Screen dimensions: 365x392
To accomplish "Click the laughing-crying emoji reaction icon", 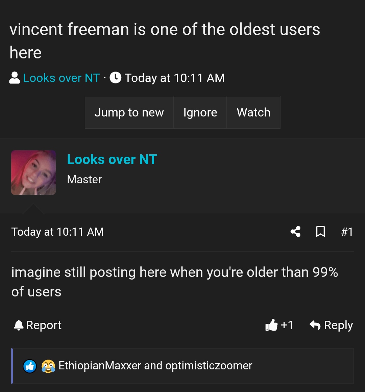I will [48, 366].
